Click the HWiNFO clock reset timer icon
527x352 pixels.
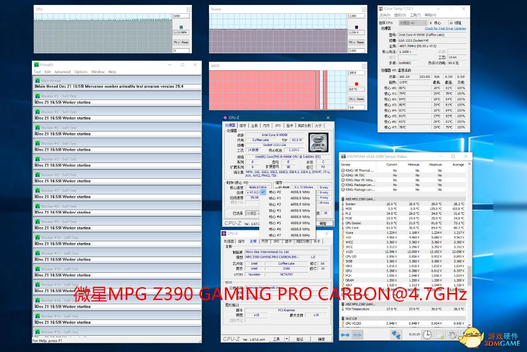pyautogui.click(x=427, y=335)
